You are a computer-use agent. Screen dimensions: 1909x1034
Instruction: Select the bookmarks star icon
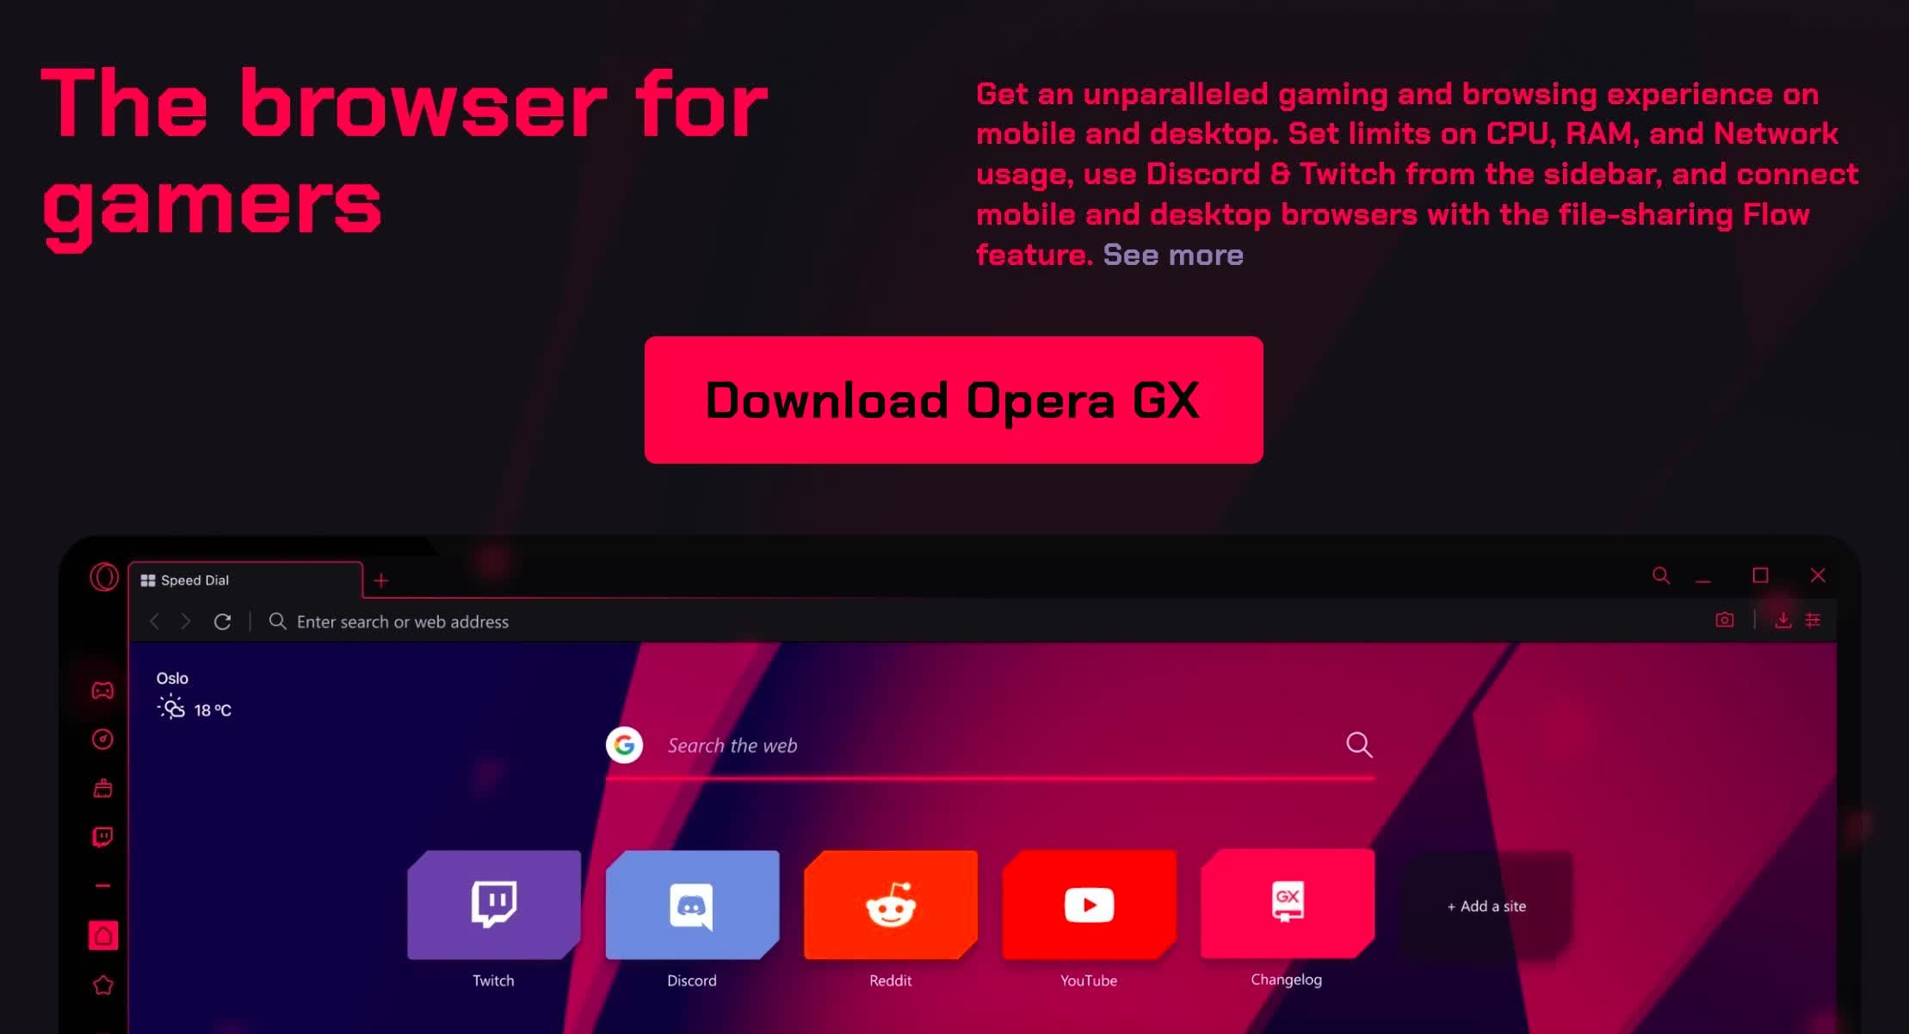[x=102, y=984]
